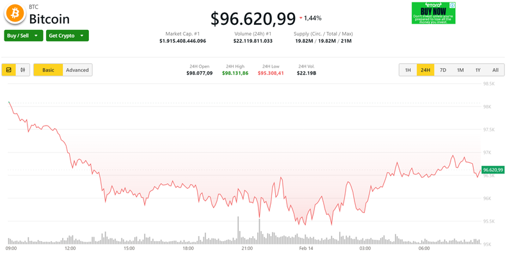Select the 24H time range tab
The image size is (512, 259).
426,70
